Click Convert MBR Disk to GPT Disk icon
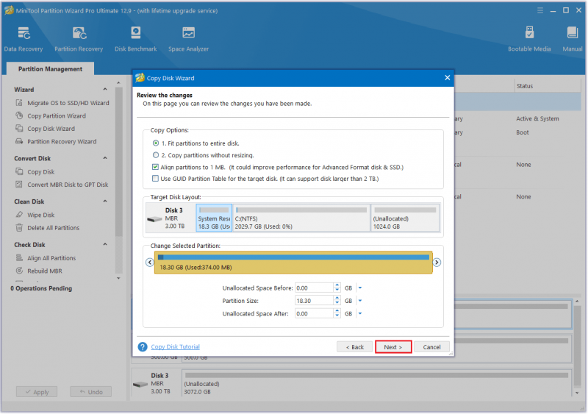The image size is (588, 414). click(x=19, y=185)
